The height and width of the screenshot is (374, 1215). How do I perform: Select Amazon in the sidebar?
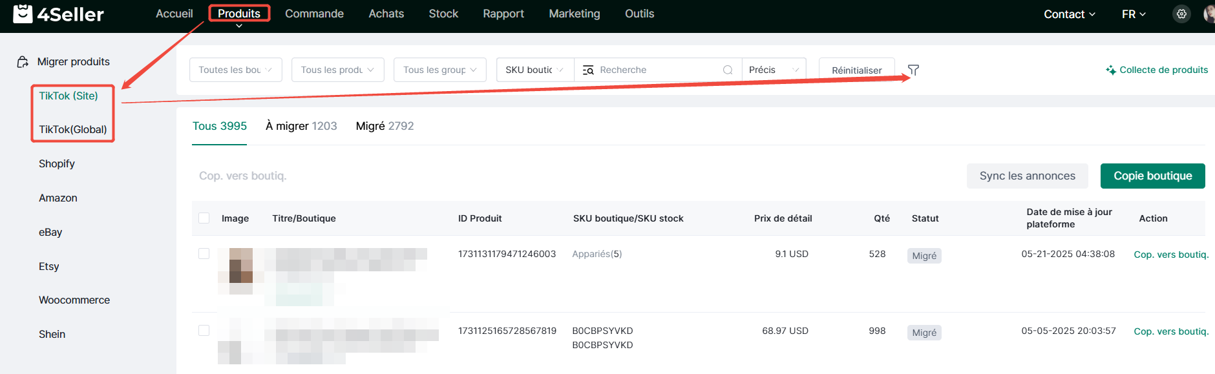click(x=58, y=198)
